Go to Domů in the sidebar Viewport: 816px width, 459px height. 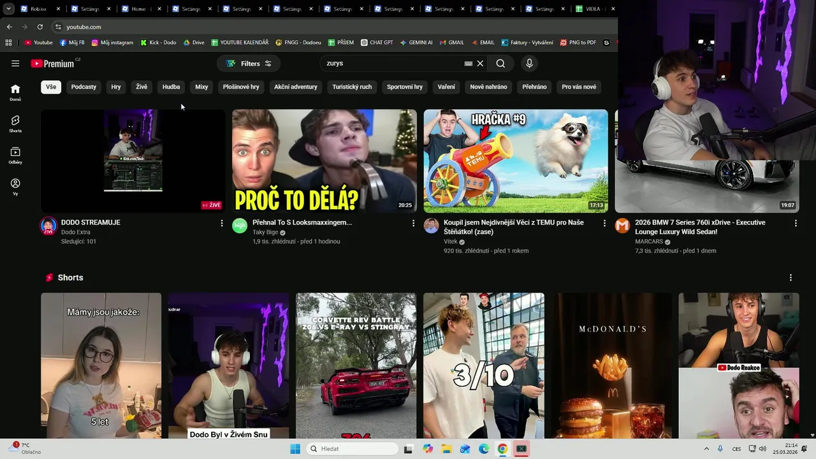(15, 92)
